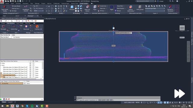Click the Fit Face tool

(102, 11)
